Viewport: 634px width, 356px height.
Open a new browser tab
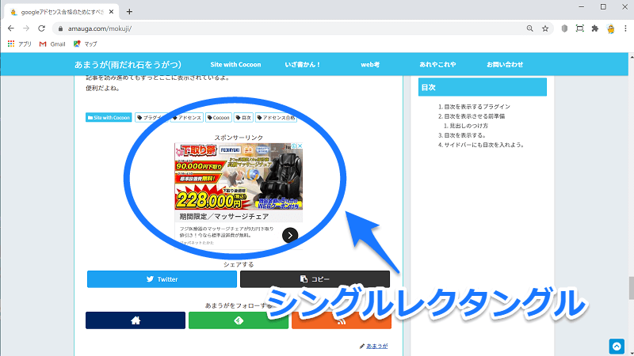tap(129, 11)
